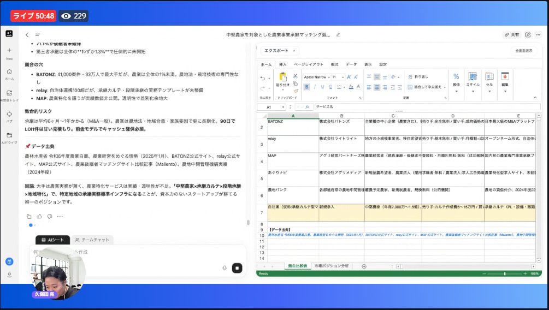549x310 pixels.
Task: Switch to the 設定 ribbon tab
Action: 383,64
